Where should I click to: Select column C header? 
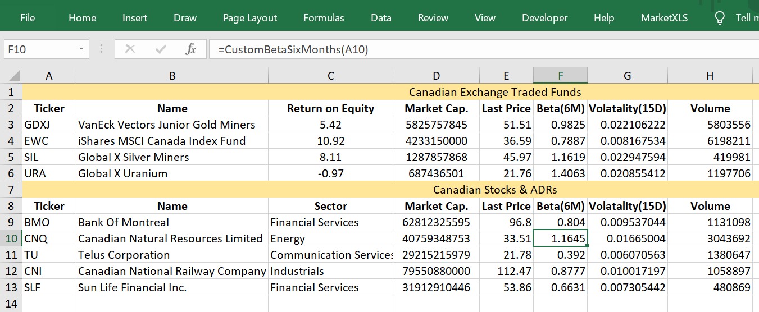[x=330, y=76]
